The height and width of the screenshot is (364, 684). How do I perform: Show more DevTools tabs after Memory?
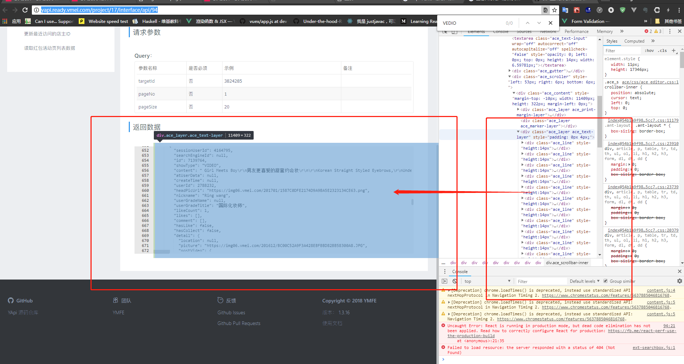click(x=622, y=31)
